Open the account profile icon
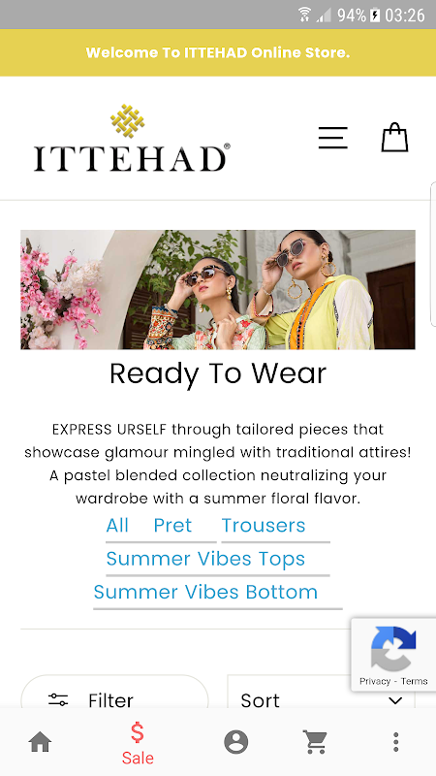This screenshot has height=776, width=436. point(235,742)
